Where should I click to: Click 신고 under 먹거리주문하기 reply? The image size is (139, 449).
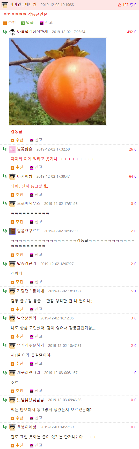pos(36,363)
